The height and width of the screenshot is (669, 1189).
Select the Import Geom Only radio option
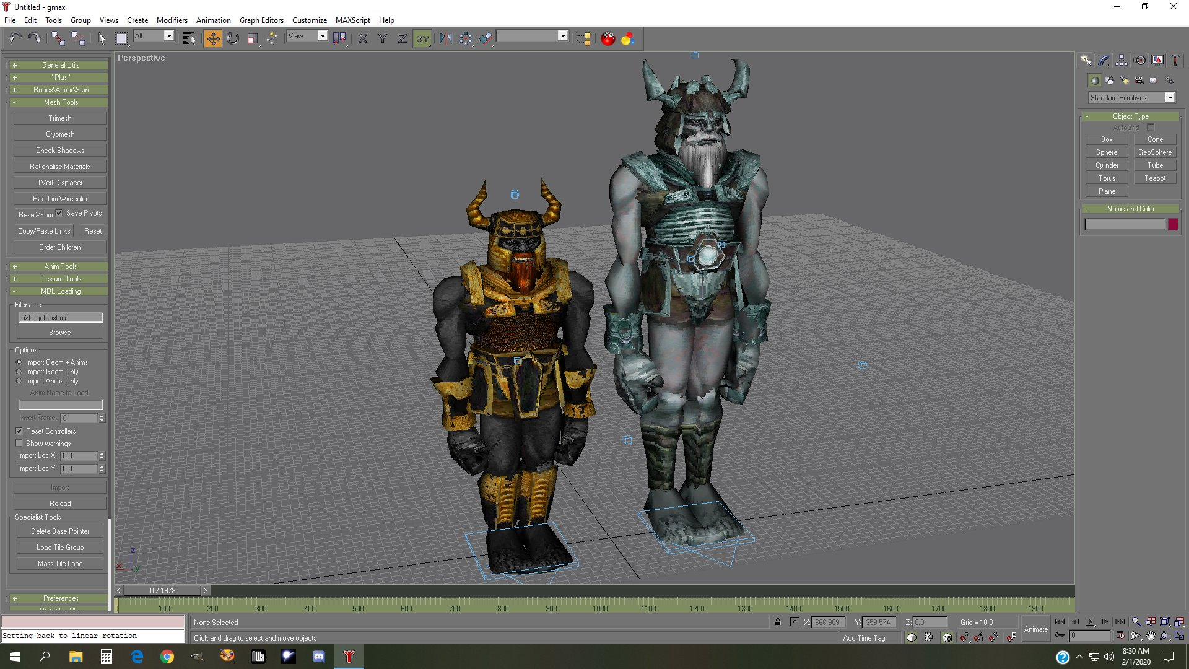pos(19,372)
